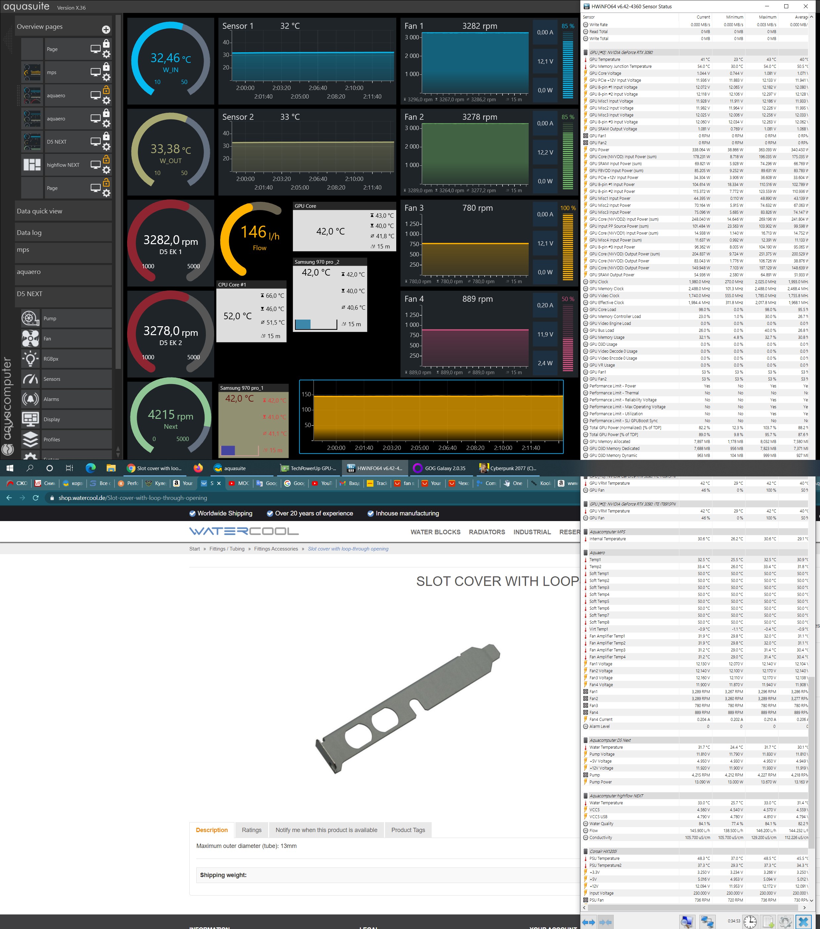
Task: Click HWiNFO logging sheet with plus icon
Action: 768,921
